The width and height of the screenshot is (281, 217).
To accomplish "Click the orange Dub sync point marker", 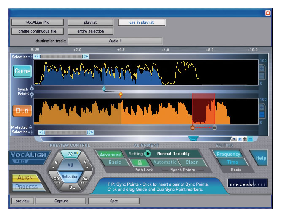I will click(x=121, y=95).
